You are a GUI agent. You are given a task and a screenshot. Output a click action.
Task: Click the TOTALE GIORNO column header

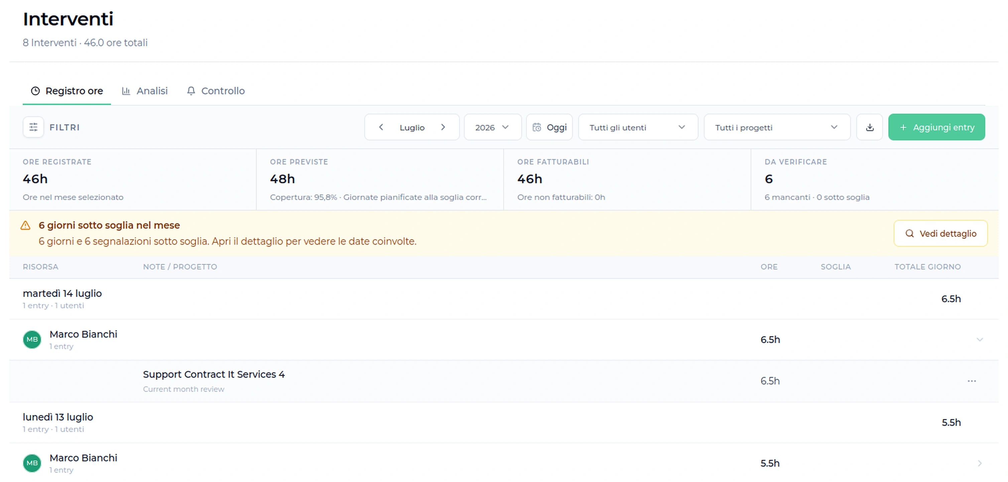tap(927, 267)
